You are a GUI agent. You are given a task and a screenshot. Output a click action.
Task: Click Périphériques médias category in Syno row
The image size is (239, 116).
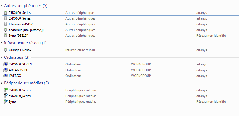[x=81, y=102]
